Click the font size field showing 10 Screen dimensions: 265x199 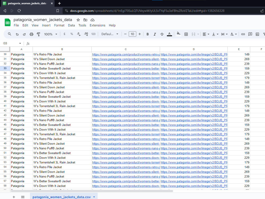(132, 34)
